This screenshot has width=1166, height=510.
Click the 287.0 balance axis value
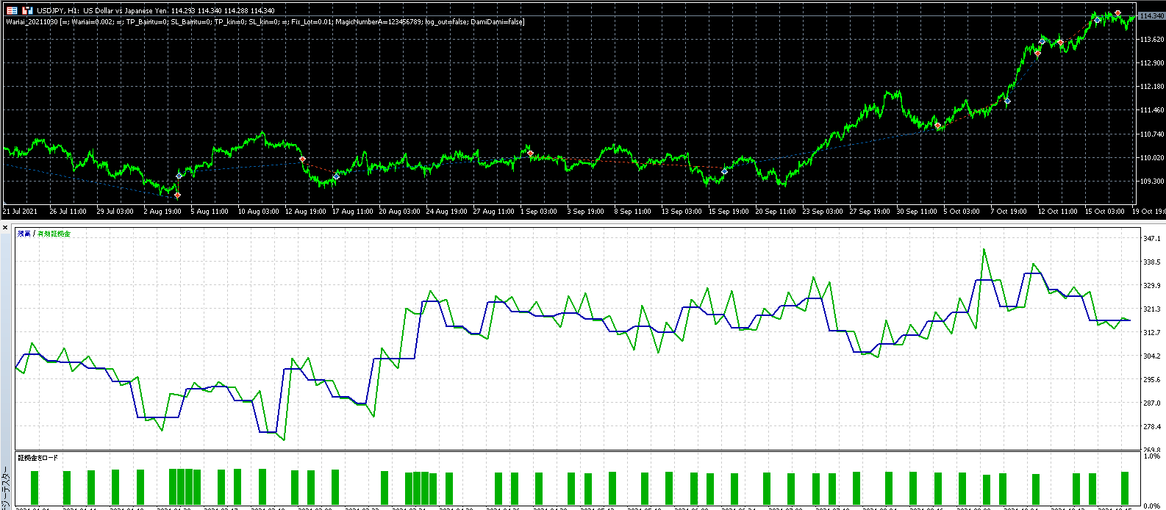pos(1152,403)
